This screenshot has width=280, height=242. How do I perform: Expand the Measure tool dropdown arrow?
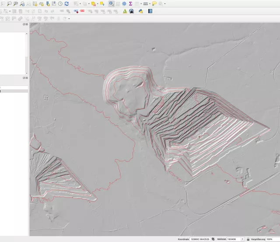click(150, 3)
